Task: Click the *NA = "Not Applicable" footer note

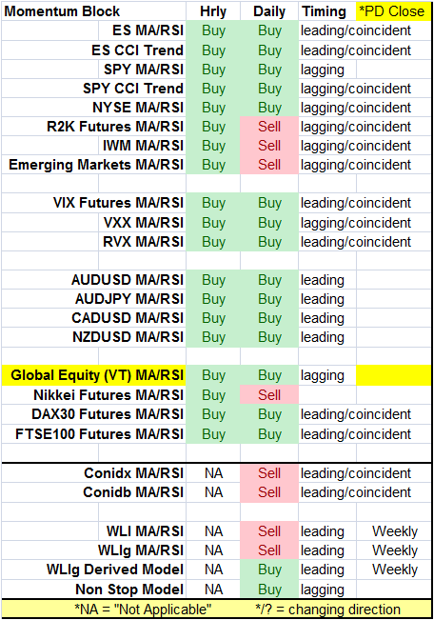Action: coord(143,610)
